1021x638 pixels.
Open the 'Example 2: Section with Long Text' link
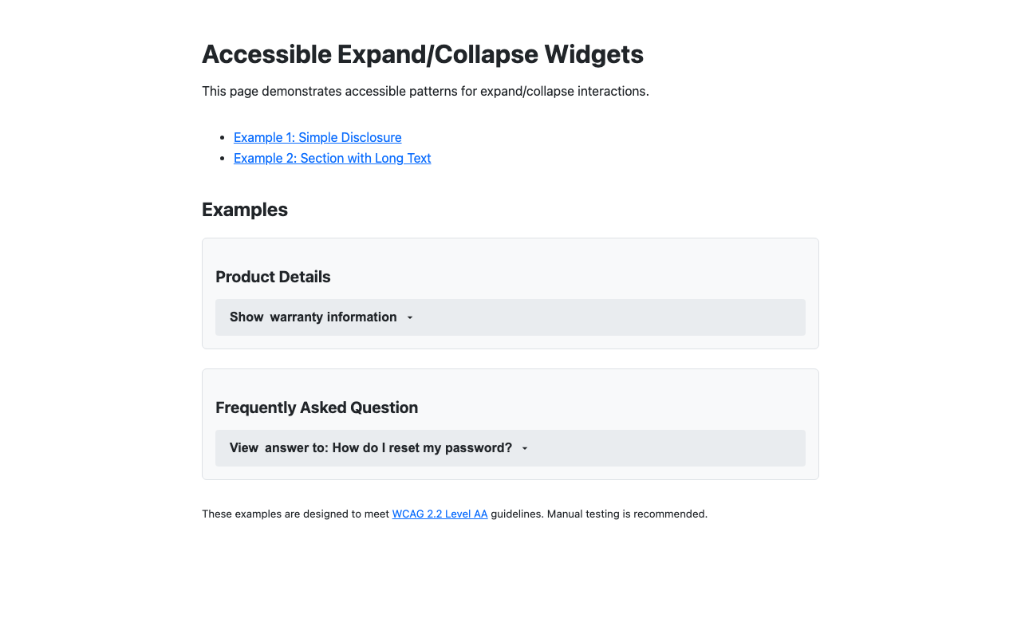point(332,158)
